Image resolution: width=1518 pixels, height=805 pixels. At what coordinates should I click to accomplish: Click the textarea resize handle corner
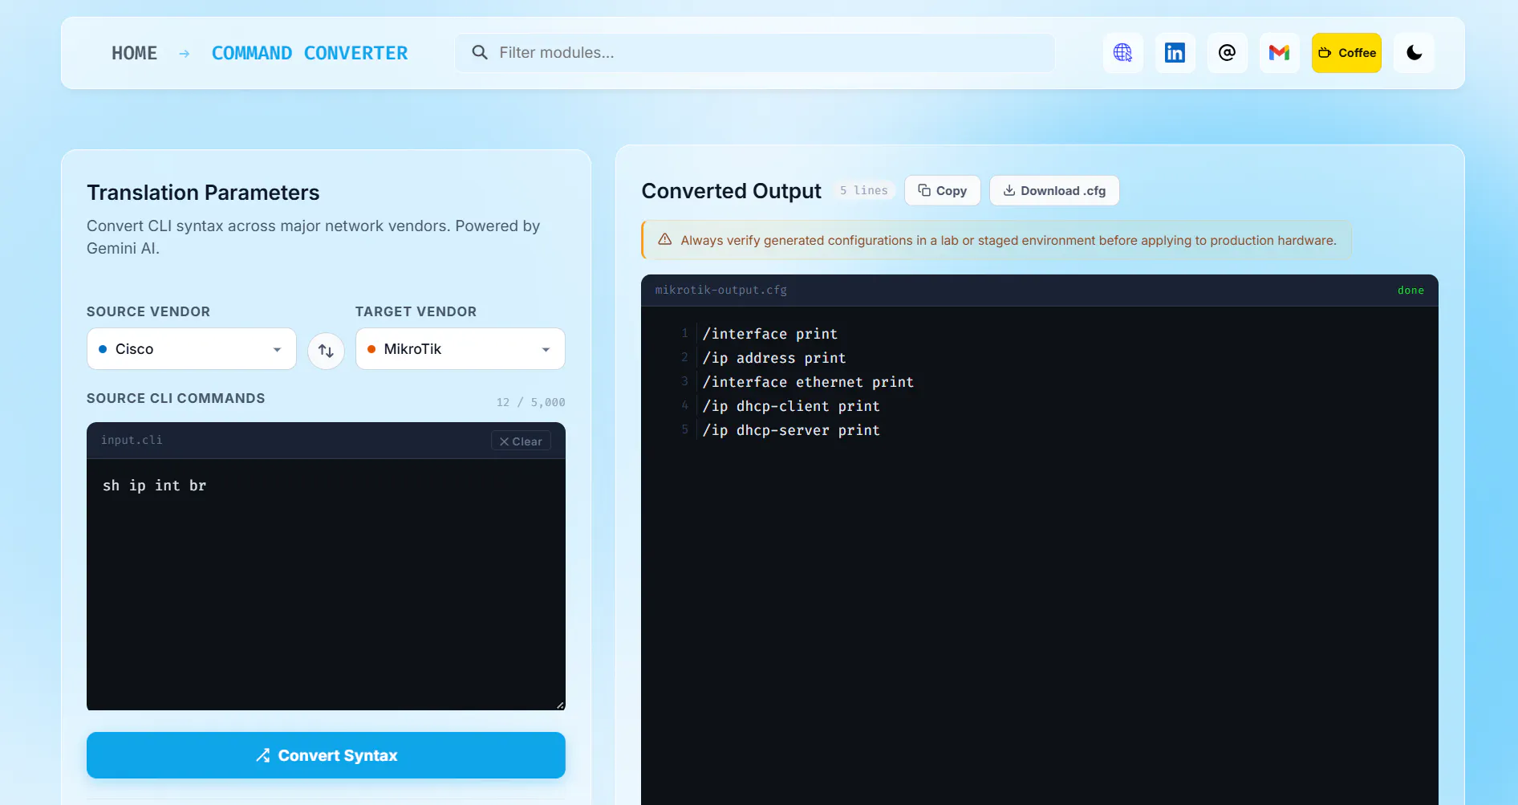pyautogui.click(x=560, y=705)
